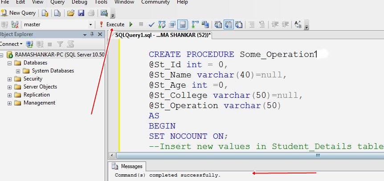
Task: Open standard toolbar overflow options arrow
Action: [x=113, y=16]
